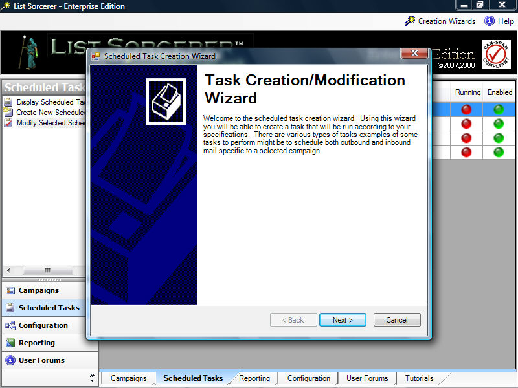The height and width of the screenshot is (388, 518).
Task: Cancel the Scheduled Task Creation Wizard
Action: 396,320
